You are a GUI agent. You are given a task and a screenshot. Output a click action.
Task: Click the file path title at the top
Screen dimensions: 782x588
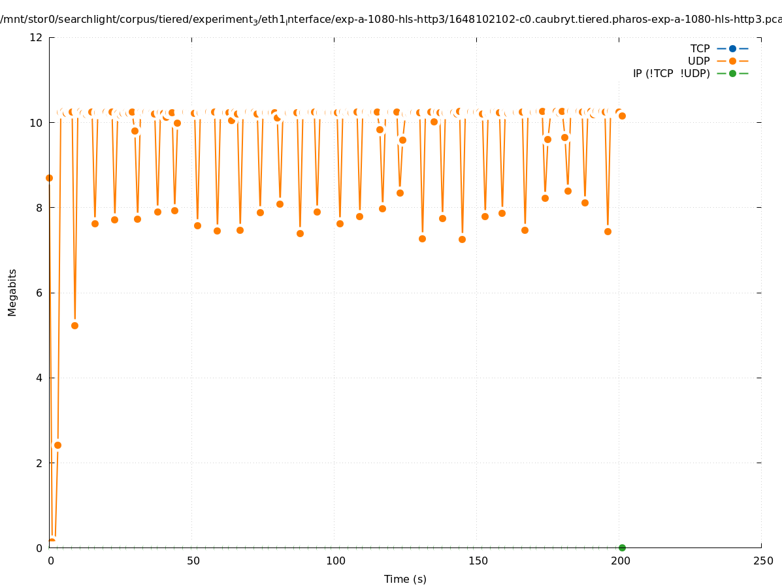(x=391, y=20)
